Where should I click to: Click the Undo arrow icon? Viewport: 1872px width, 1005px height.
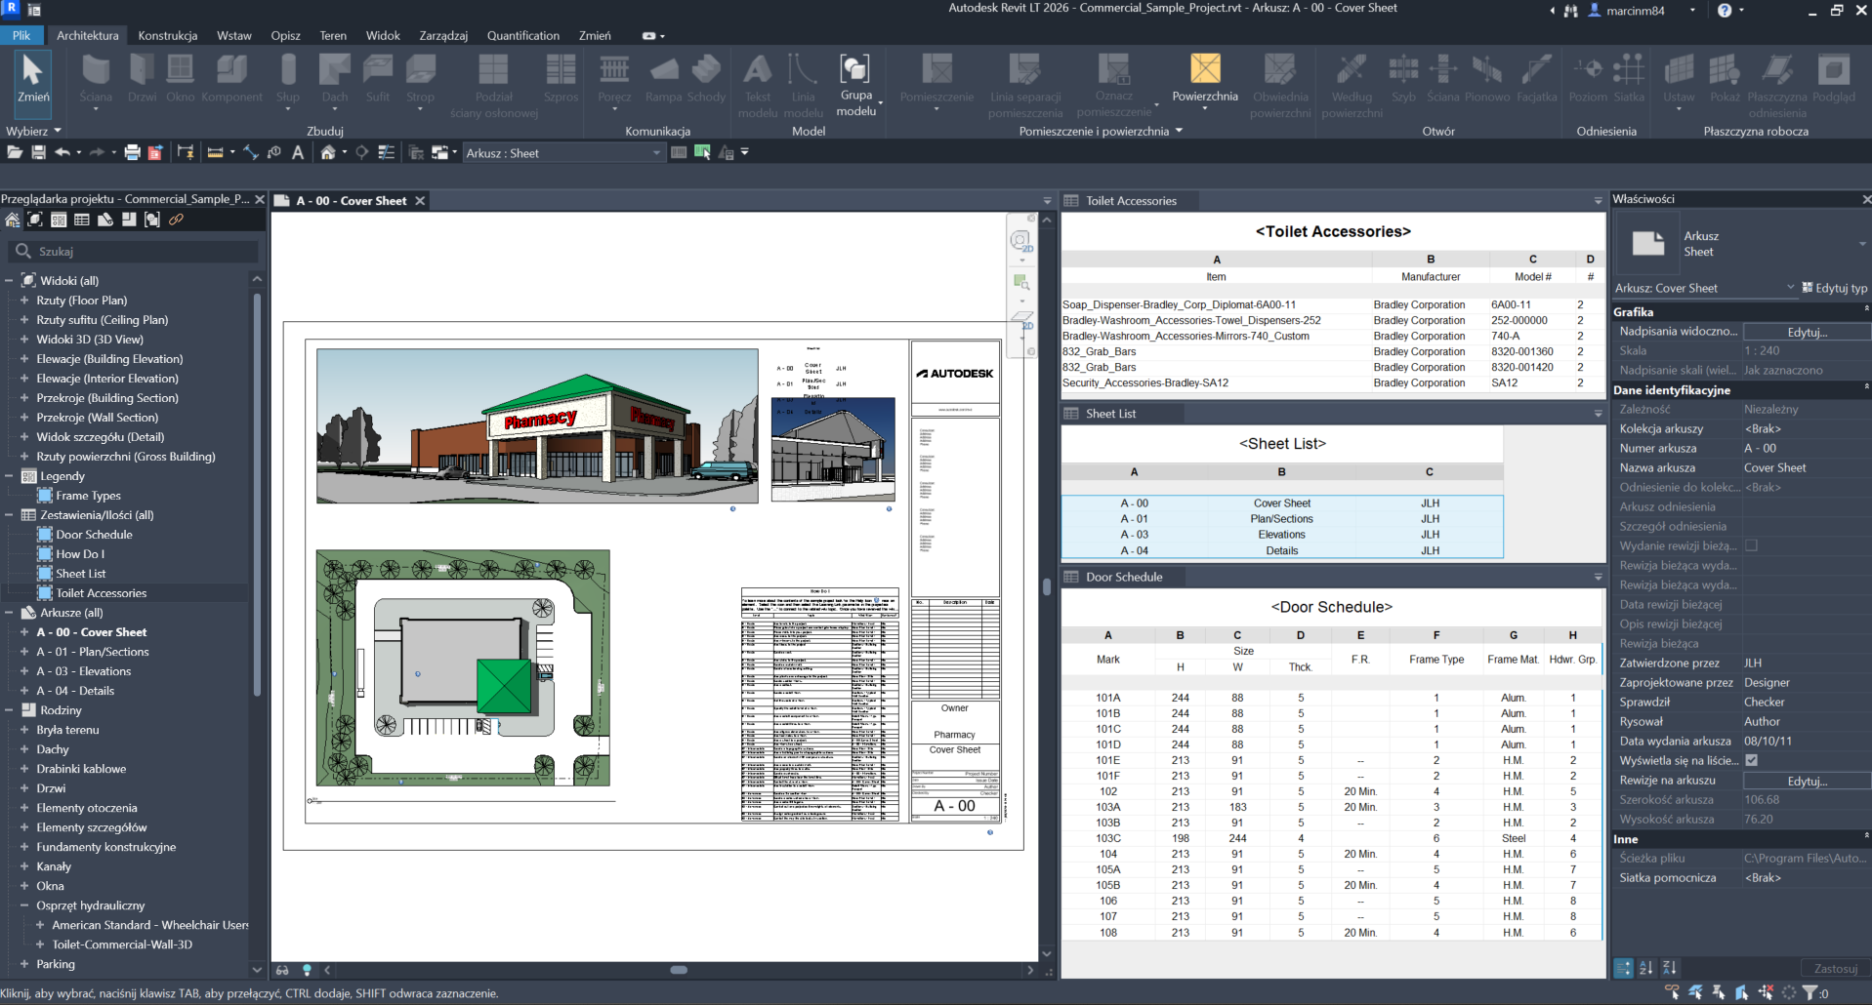tap(62, 152)
